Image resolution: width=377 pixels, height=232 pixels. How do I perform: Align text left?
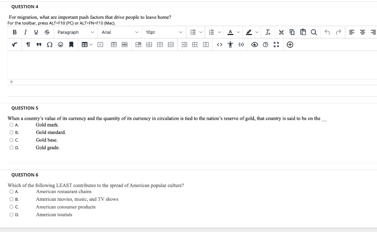352,32
